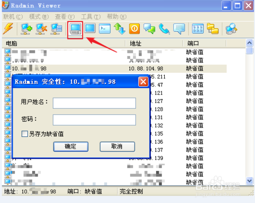Click 端口: 缺省值 in the status bar
Image resolution: width=255 pixels, height=203 pixels.
tap(85, 191)
